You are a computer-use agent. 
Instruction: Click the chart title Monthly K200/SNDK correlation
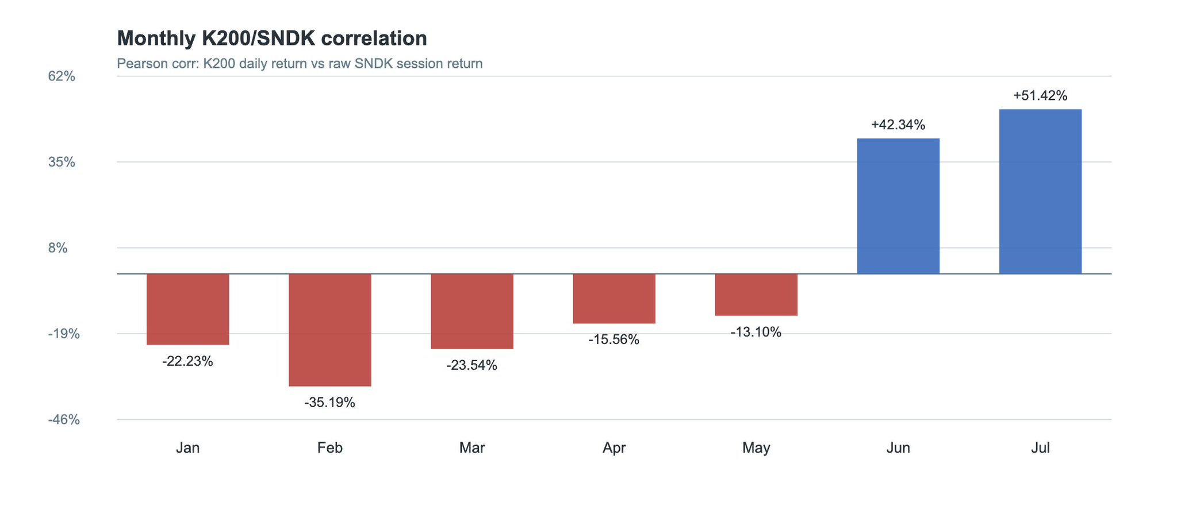272,38
